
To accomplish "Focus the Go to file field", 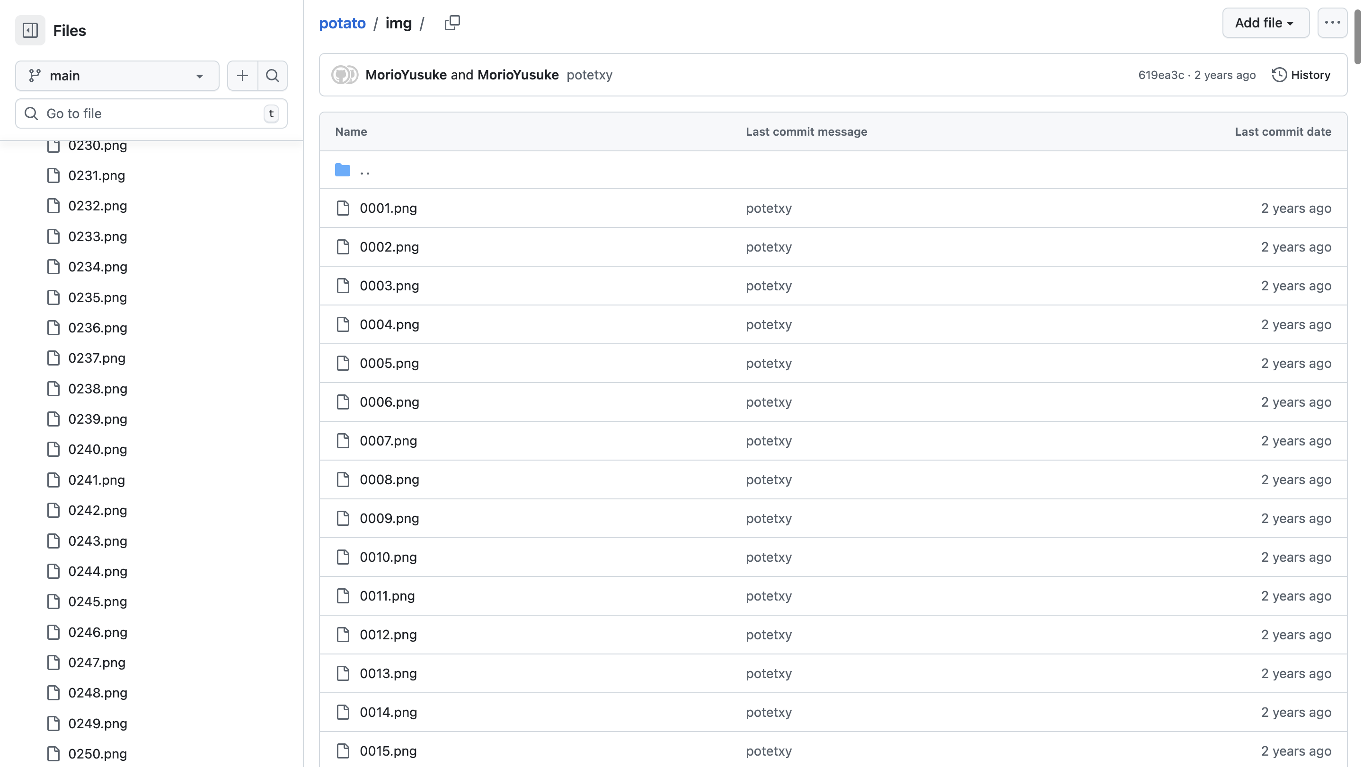I will [x=151, y=113].
